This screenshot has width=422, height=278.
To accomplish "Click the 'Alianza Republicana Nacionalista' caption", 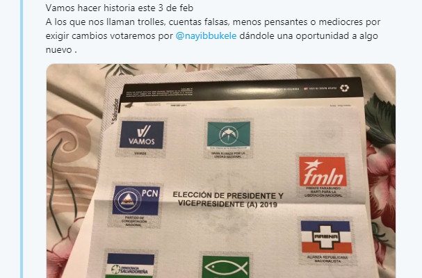I will 327,259.
